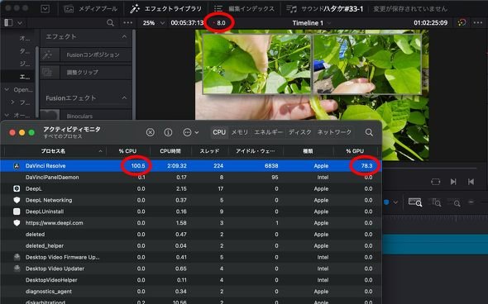The image size is (488, 304).
Task: Collapse the Fusion effects section
Action: 124,98
